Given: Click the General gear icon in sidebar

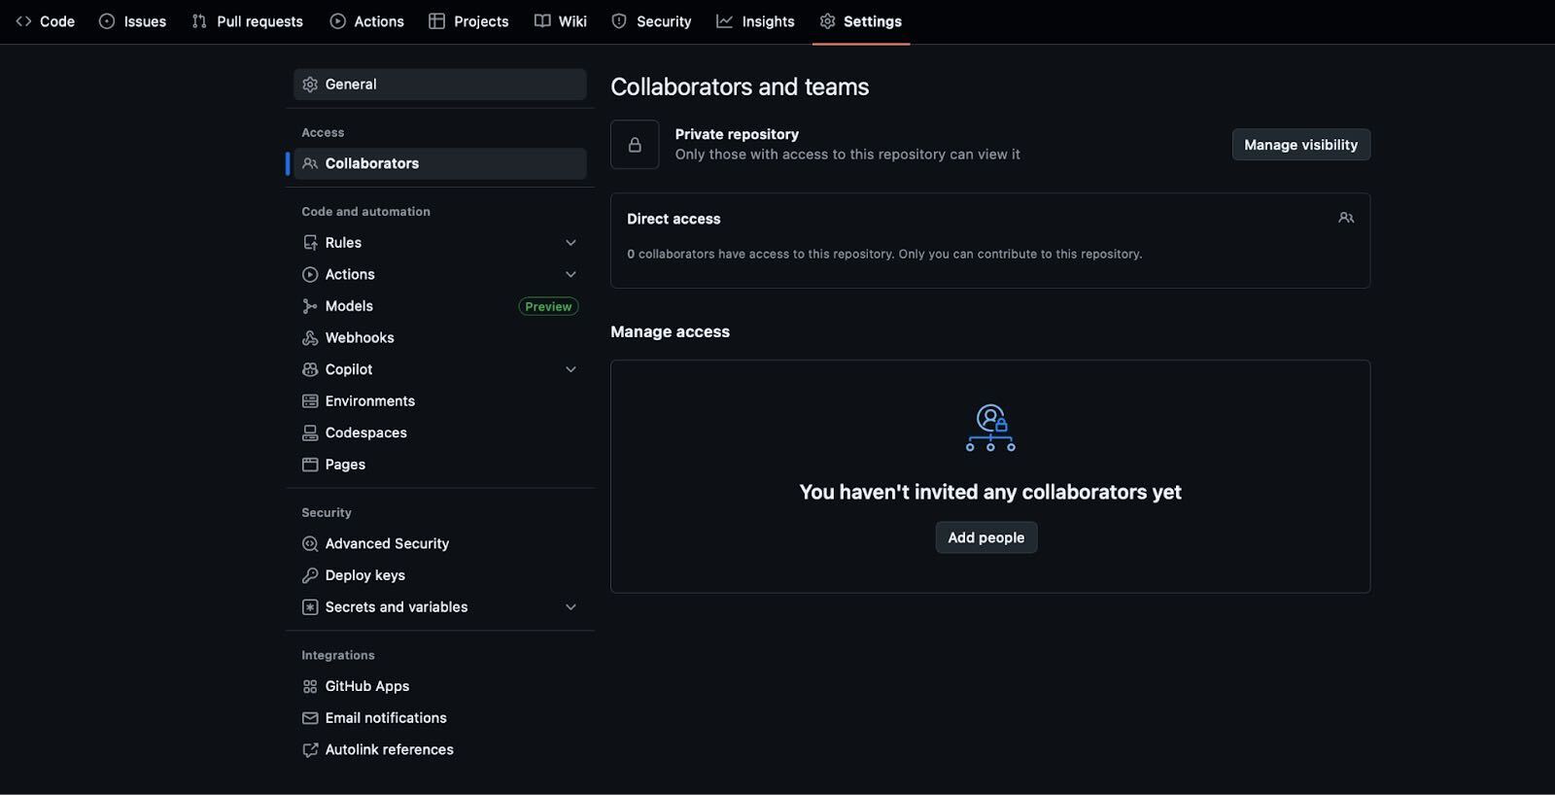Looking at the screenshot, I should click(x=310, y=85).
